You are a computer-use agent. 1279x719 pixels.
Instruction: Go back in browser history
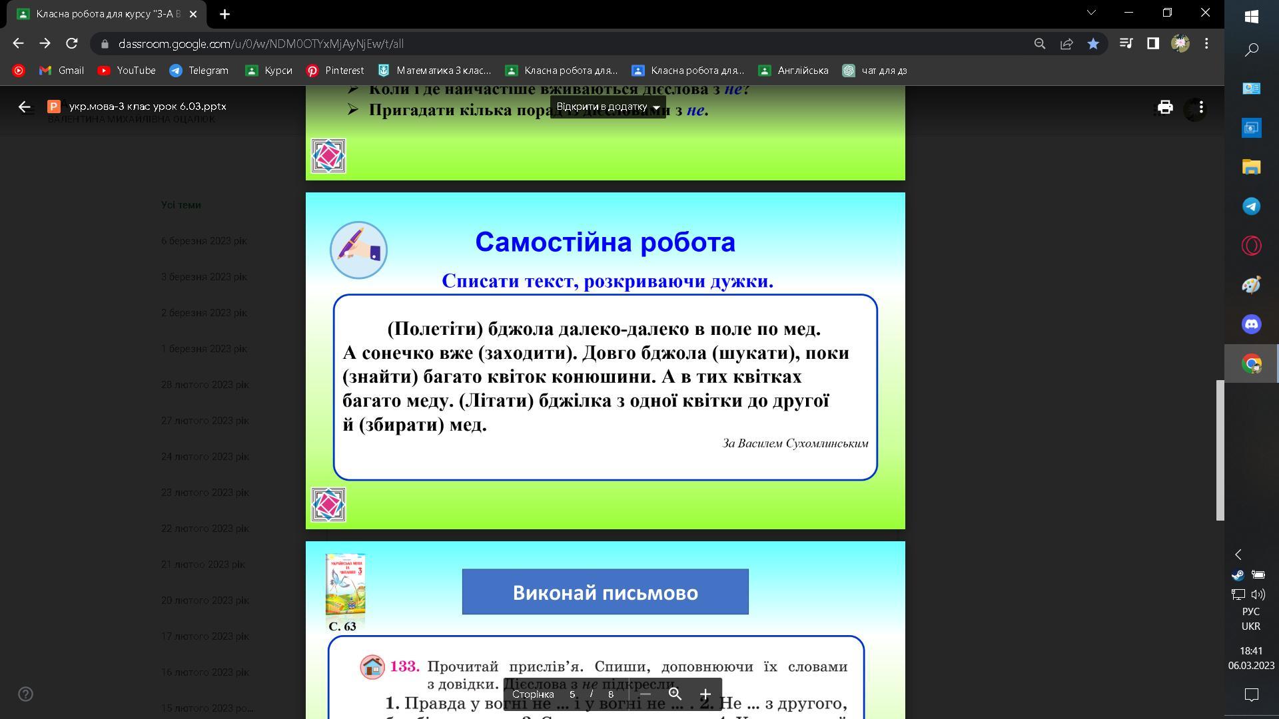(18, 43)
